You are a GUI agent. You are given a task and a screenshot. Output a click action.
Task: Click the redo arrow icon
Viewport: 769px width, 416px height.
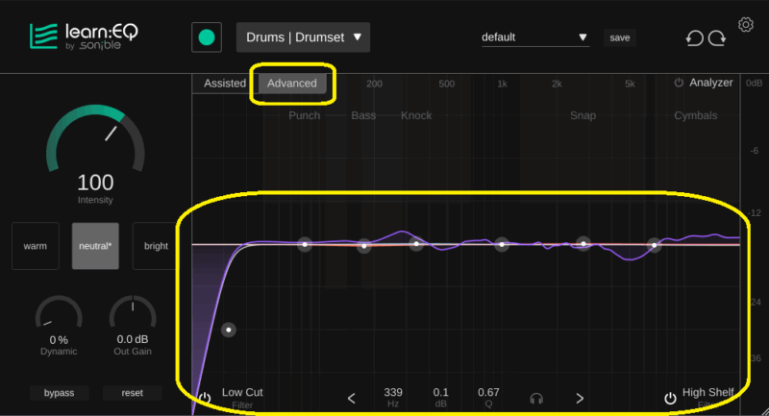coord(717,38)
